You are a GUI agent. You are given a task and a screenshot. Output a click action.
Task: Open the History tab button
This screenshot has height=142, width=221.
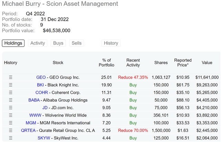pos(111,43)
